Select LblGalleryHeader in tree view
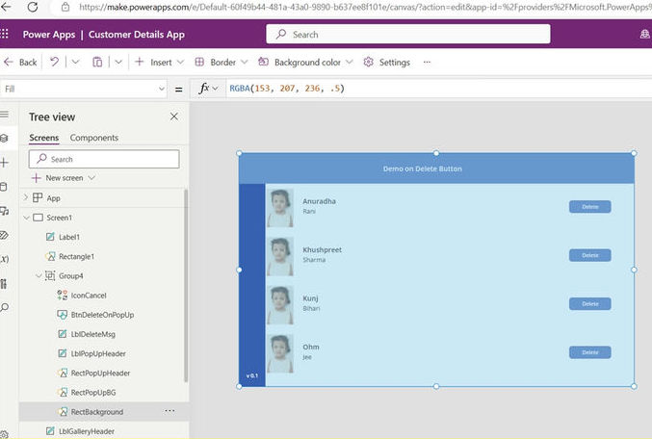 87,431
